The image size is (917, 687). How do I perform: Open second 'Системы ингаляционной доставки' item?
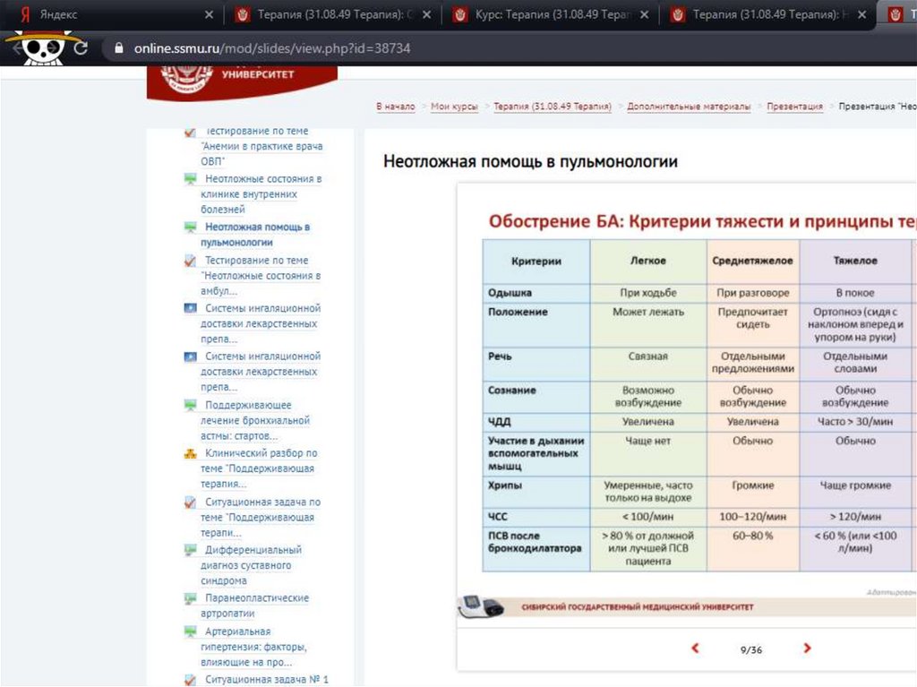pyautogui.click(x=261, y=371)
